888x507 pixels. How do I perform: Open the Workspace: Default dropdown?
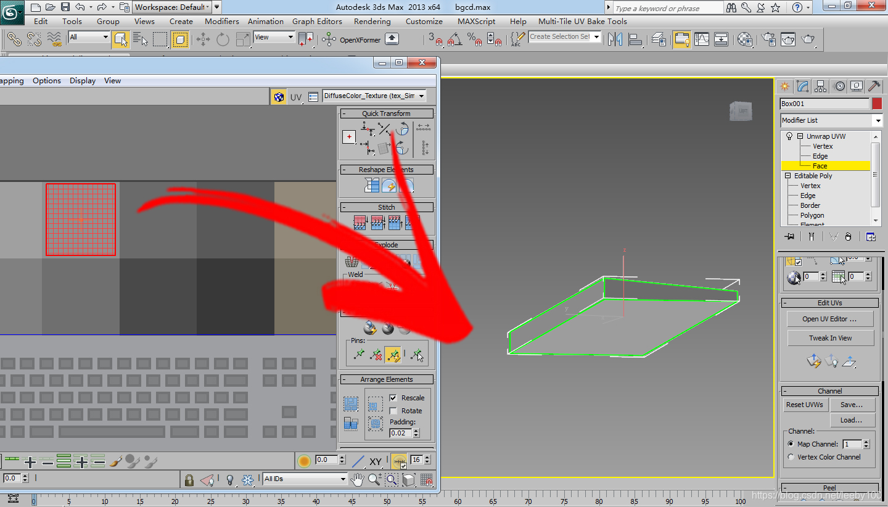click(x=172, y=7)
